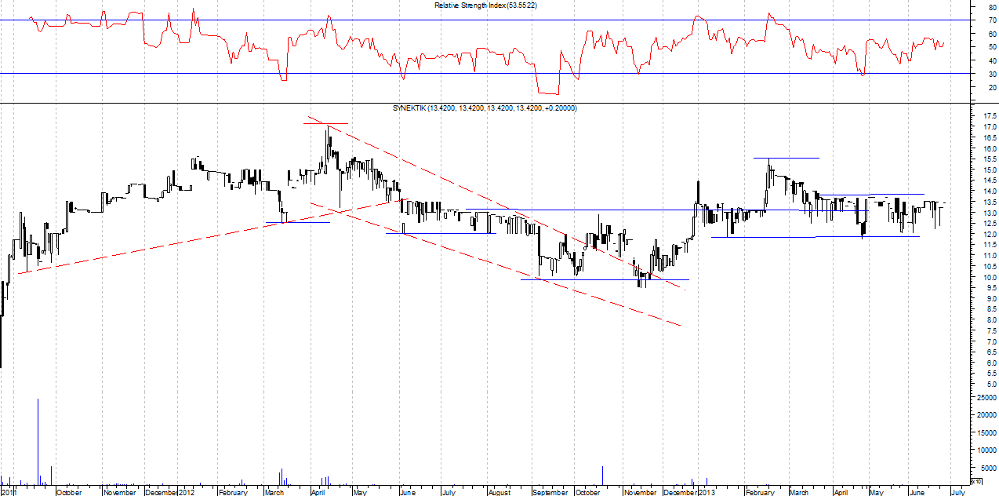Select the SYNEKTIK price chart title
This screenshot has height=496, width=999.
pyautogui.click(x=485, y=108)
